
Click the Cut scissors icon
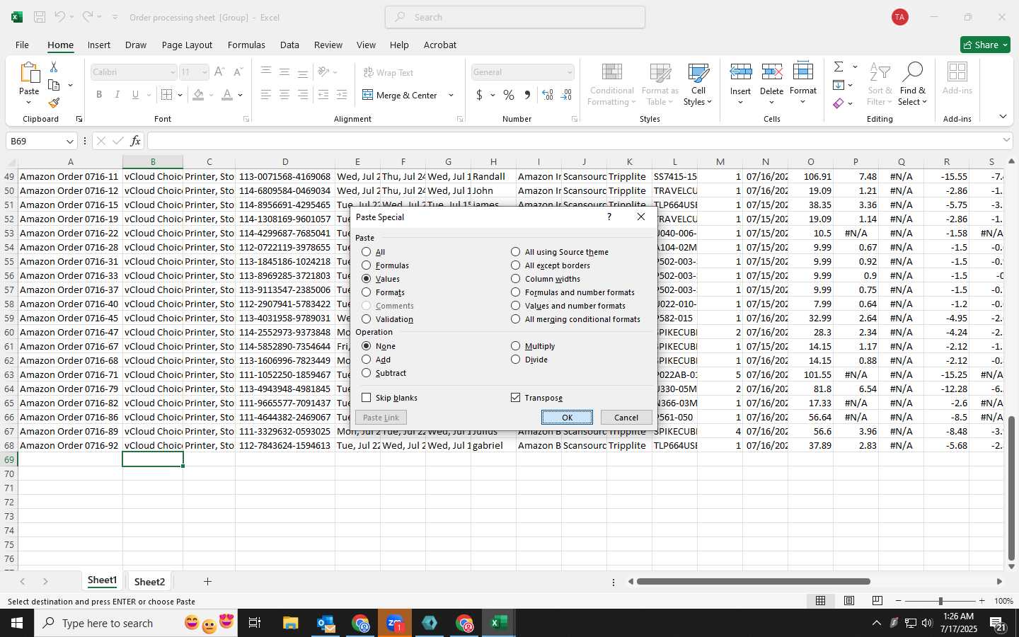click(54, 67)
